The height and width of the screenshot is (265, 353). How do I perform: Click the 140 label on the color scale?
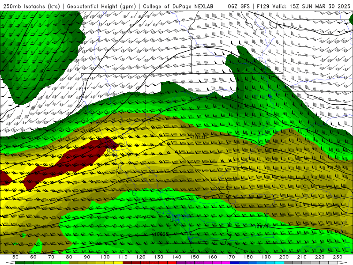(x=177, y=257)
